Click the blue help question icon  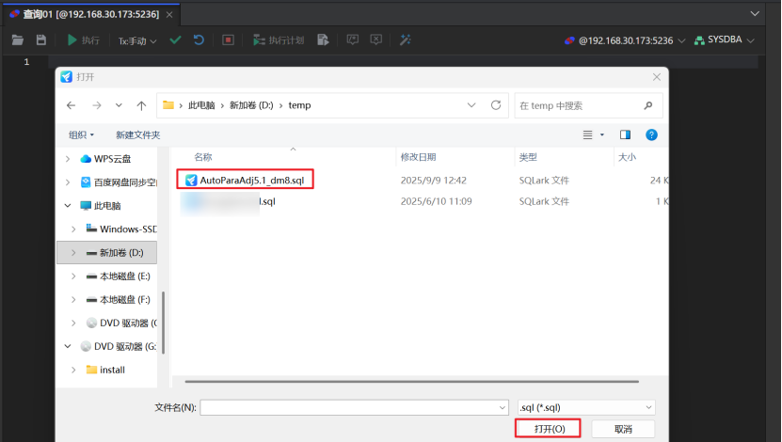(651, 135)
